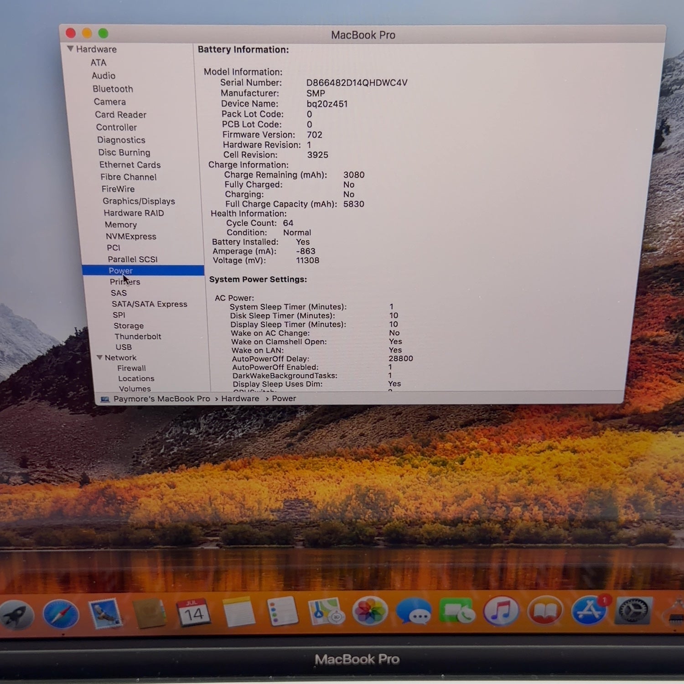The height and width of the screenshot is (684, 684).
Task: Collapse the Hardware section triangle
Action: (x=70, y=49)
